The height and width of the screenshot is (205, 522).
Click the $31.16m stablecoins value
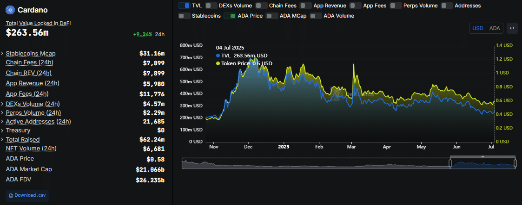tap(152, 54)
